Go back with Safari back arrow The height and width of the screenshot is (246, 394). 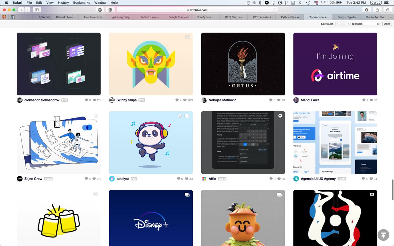pos(21,10)
